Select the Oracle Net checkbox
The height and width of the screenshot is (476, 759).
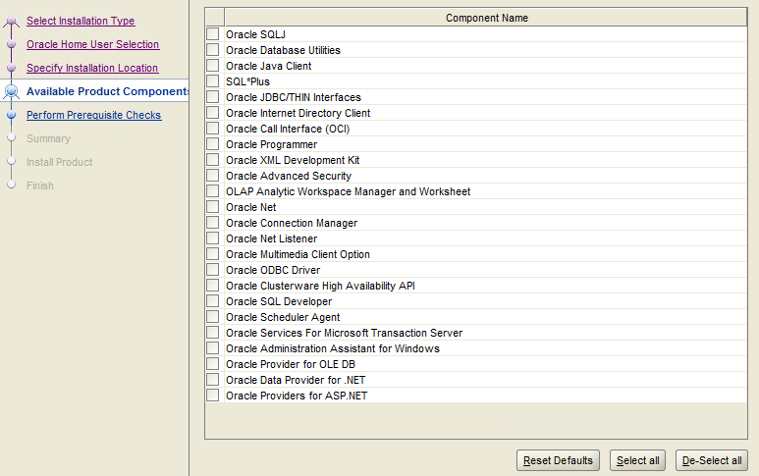212,207
